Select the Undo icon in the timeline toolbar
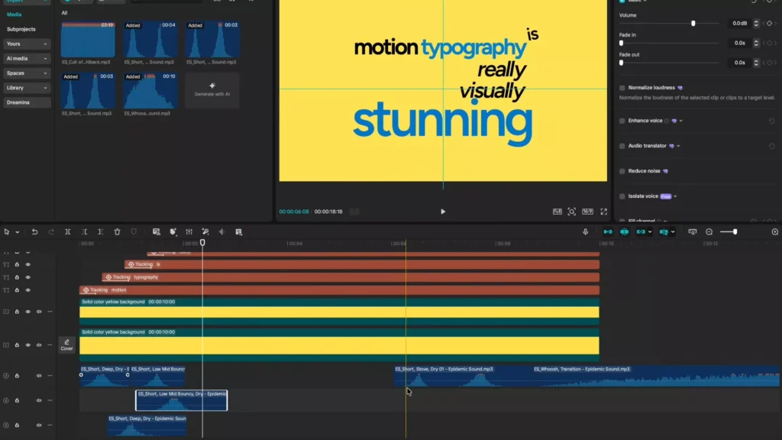 point(35,231)
